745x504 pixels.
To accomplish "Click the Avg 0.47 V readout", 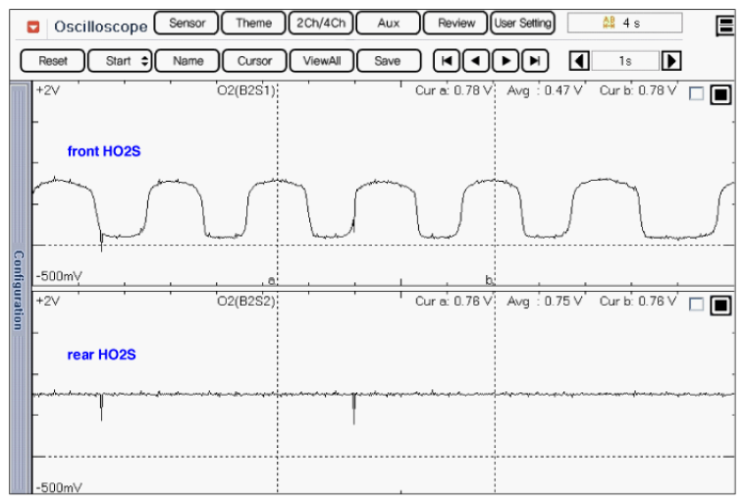I will (545, 90).
